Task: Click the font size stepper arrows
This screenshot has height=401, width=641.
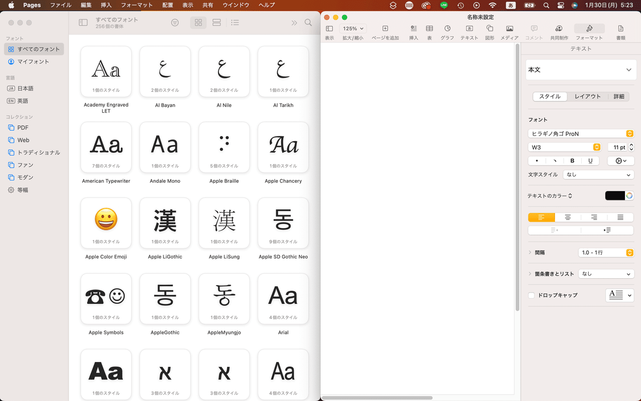Action: [x=631, y=147]
